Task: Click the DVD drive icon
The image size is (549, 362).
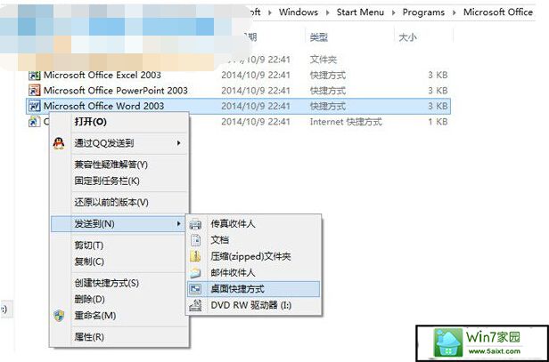Action: pos(195,306)
